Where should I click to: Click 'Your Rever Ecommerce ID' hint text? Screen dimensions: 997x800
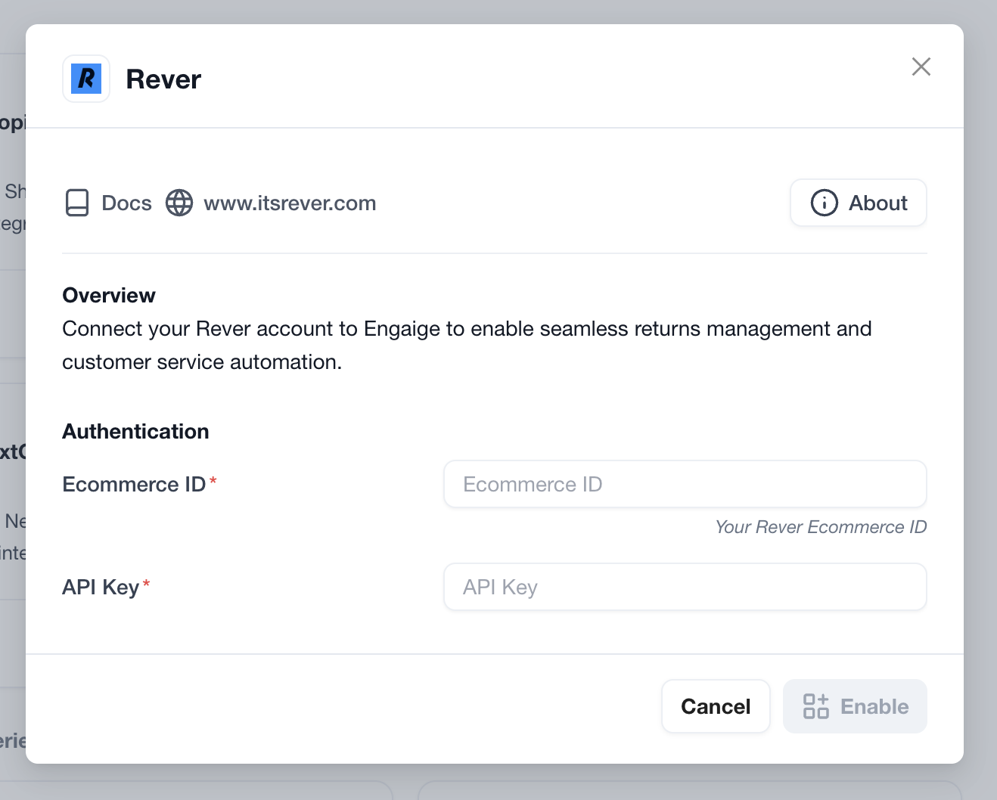click(821, 527)
